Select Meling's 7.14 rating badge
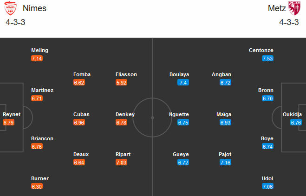The width and height of the screenshot is (306, 196). 37,59
